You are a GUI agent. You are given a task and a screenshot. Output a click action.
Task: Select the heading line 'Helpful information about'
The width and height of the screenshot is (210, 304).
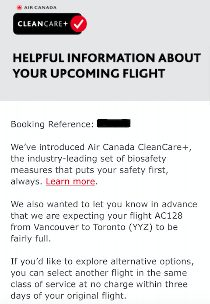pyautogui.click(x=107, y=58)
